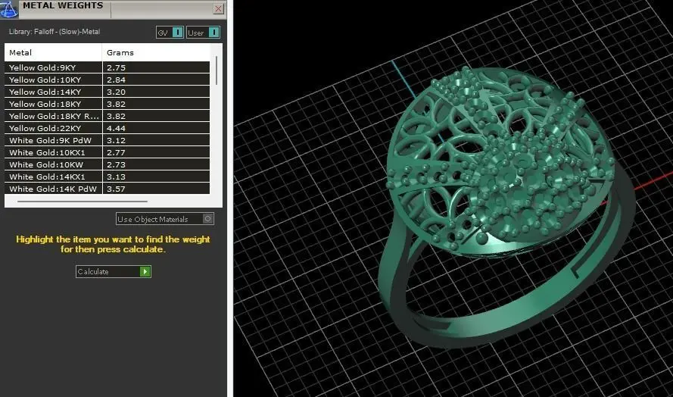Select the Yellow Gold:9KY row
Viewport: 673px width, 397px height.
click(107, 67)
